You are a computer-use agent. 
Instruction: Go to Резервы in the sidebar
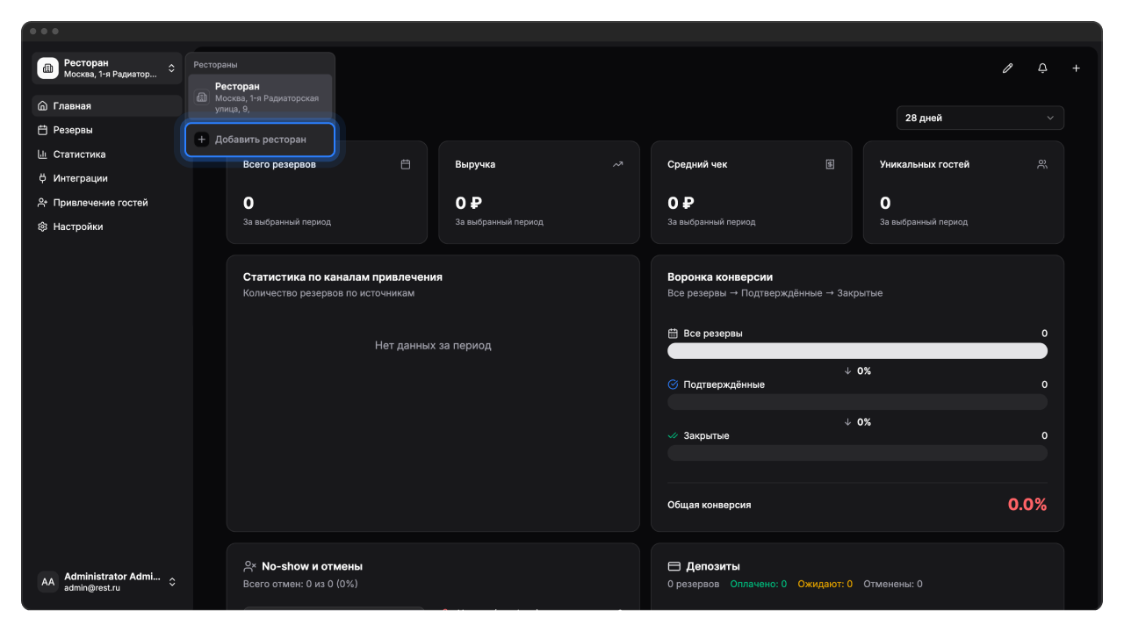[x=73, y=130]
